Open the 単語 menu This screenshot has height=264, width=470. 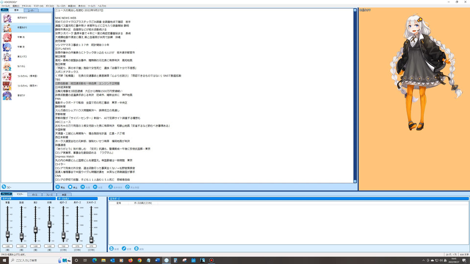tap(71, 6)
